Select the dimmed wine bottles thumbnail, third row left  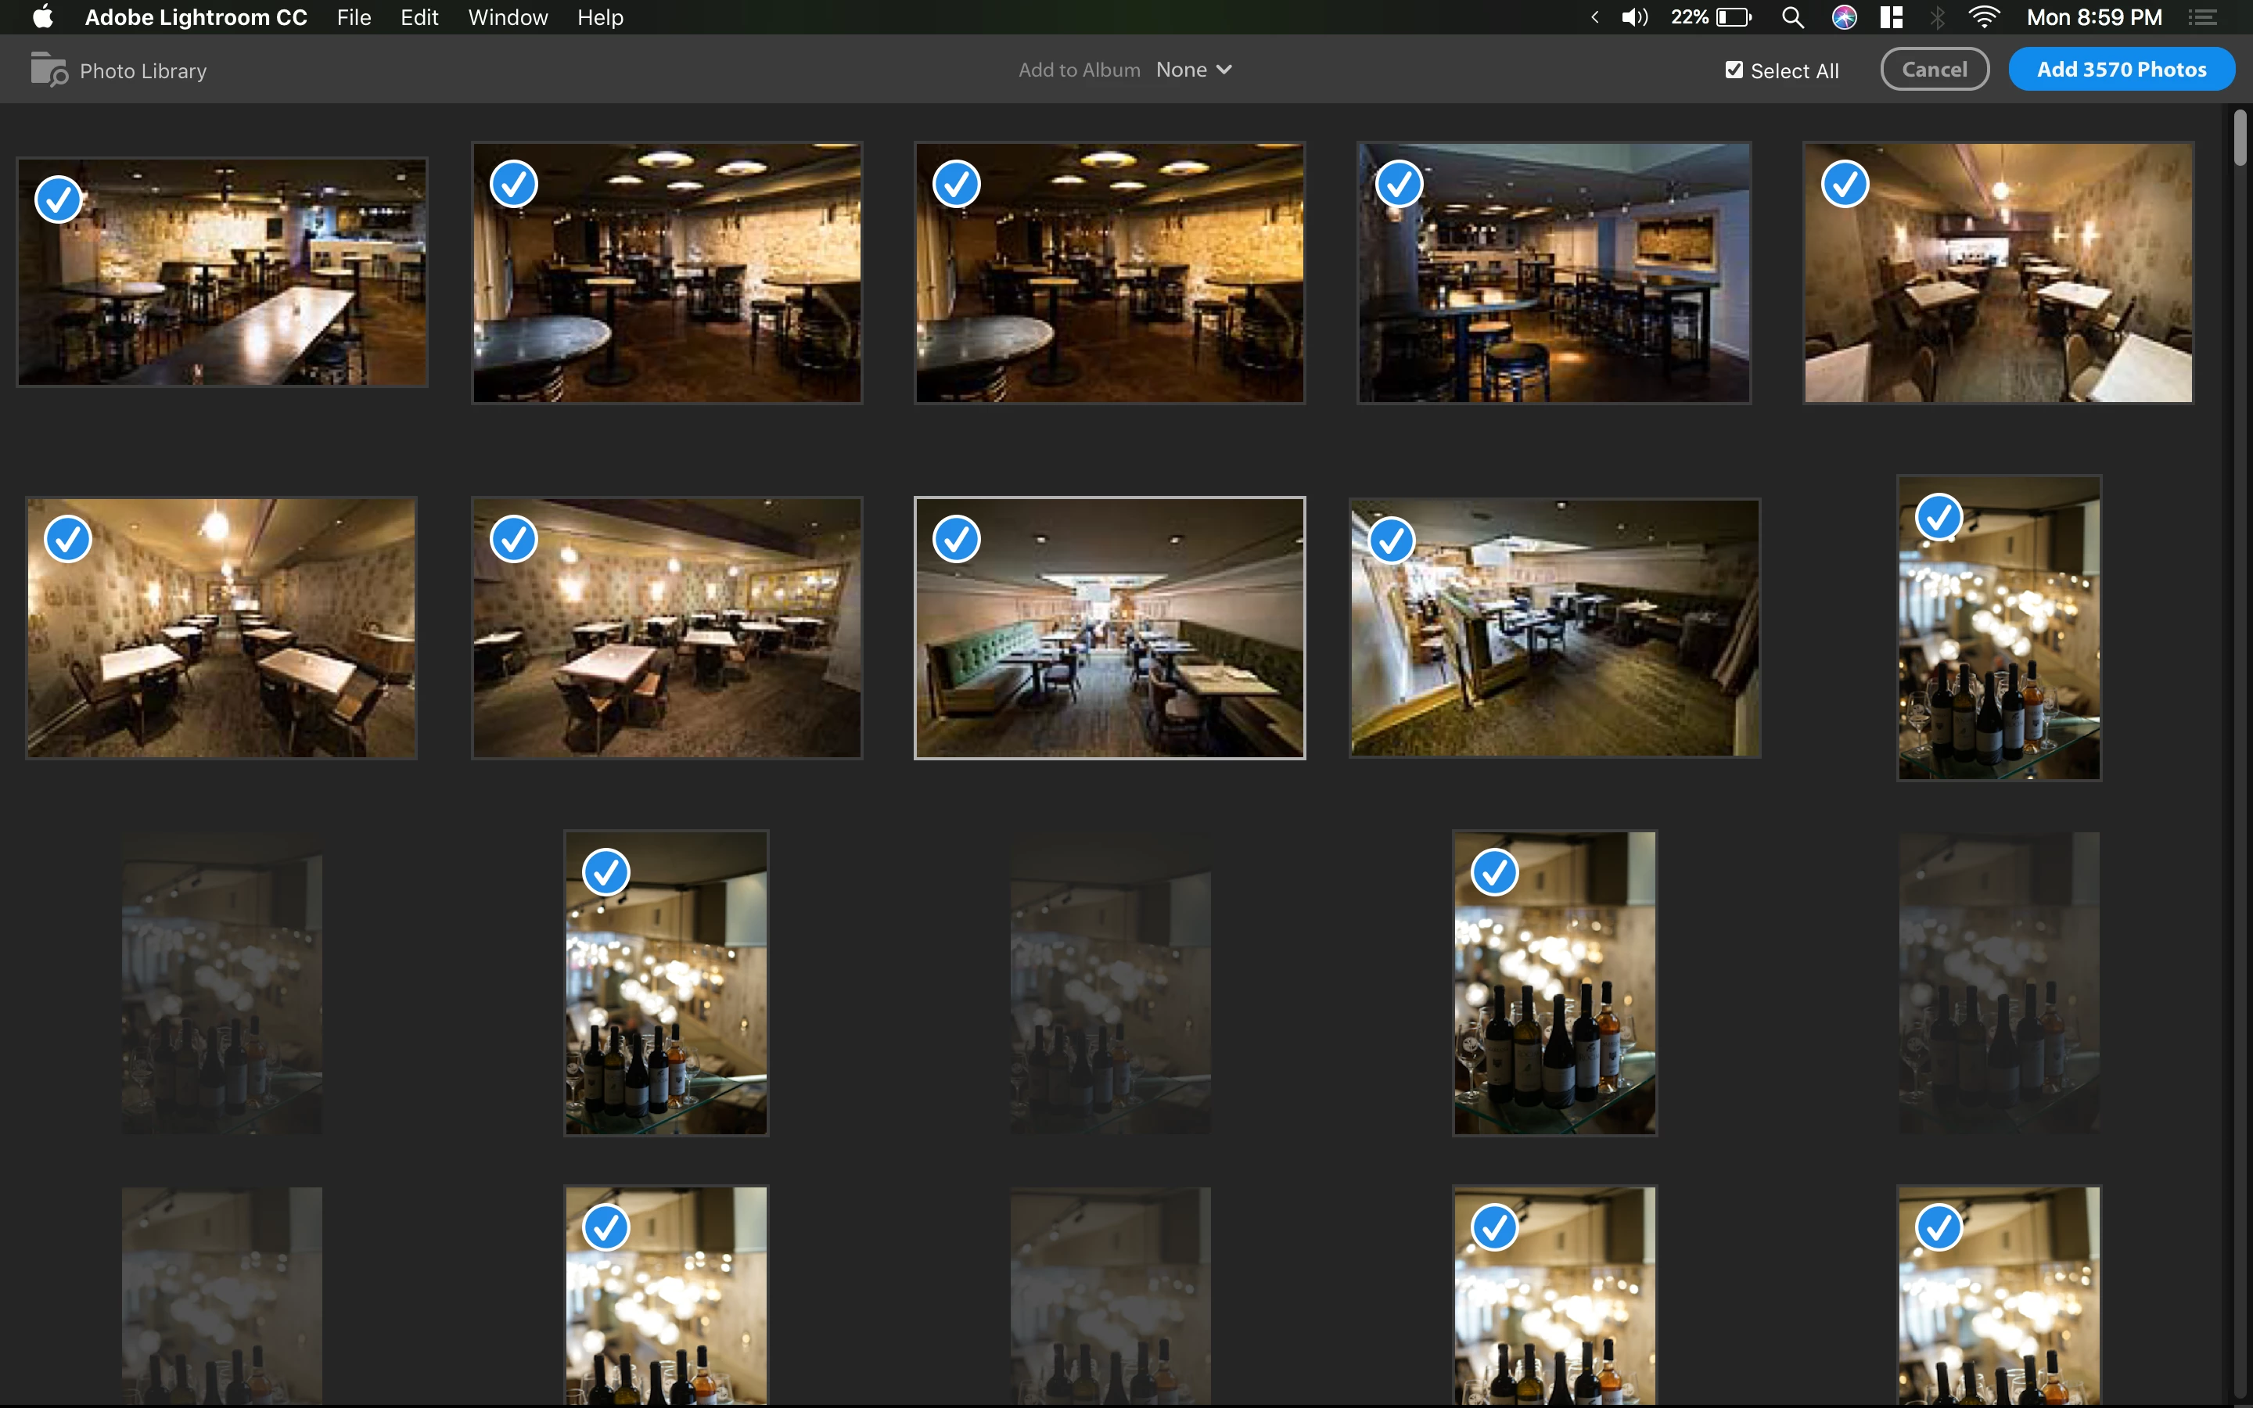tap(221, 983)
